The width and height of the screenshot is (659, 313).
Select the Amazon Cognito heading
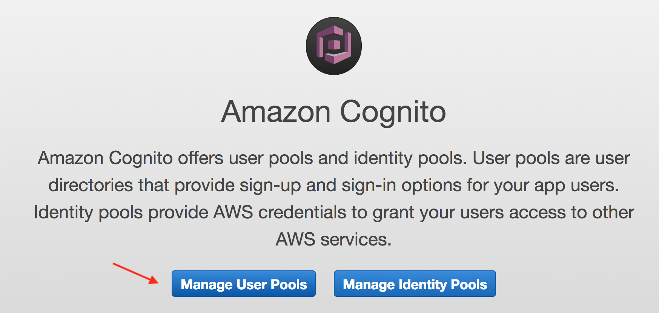tap(334, 112)
